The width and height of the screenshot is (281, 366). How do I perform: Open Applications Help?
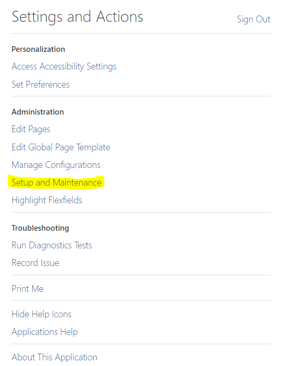[x=45, y=332]
